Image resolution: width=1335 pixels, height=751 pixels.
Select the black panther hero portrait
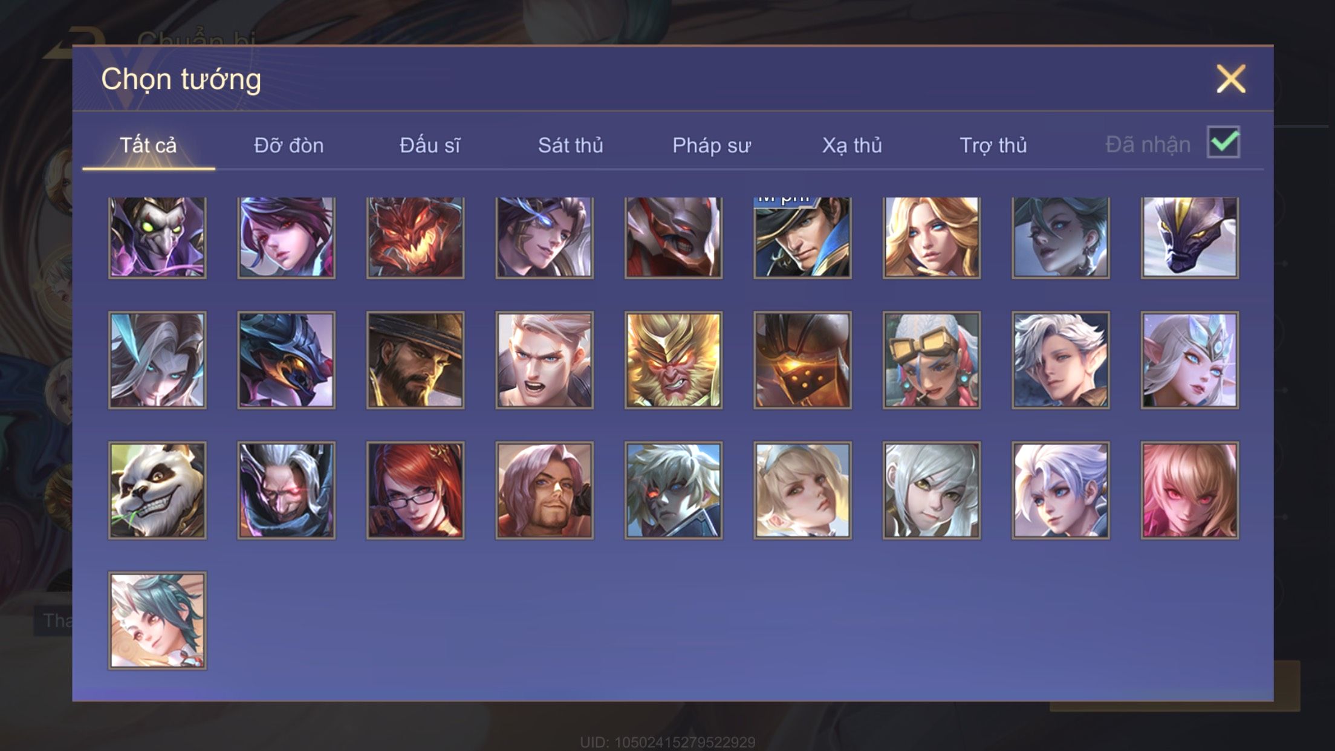pos(1190,237)
